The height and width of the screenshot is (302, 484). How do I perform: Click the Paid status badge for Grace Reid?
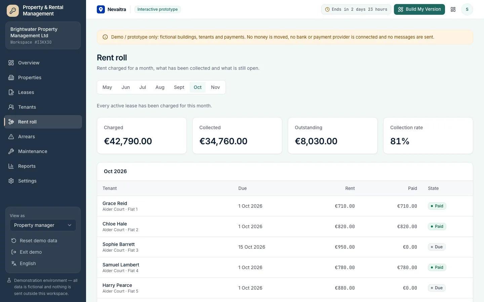click(x=437, y=206)
